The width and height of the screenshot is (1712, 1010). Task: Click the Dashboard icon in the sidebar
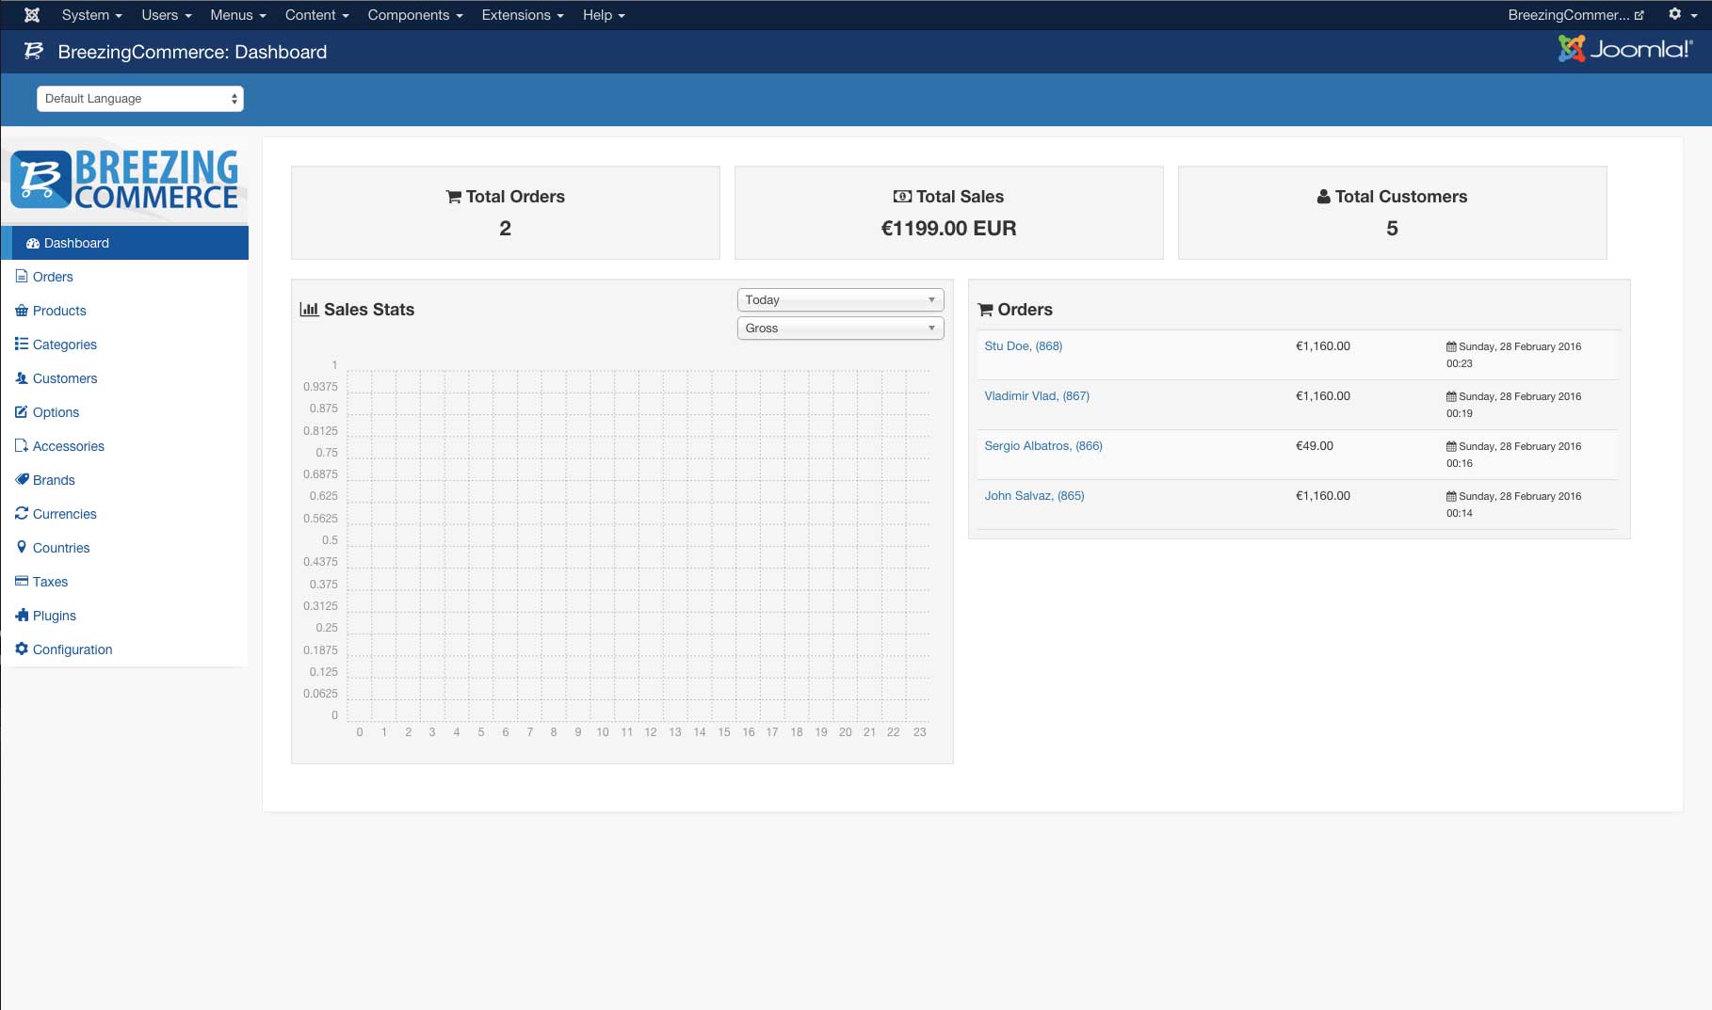(x=33, y=243)
